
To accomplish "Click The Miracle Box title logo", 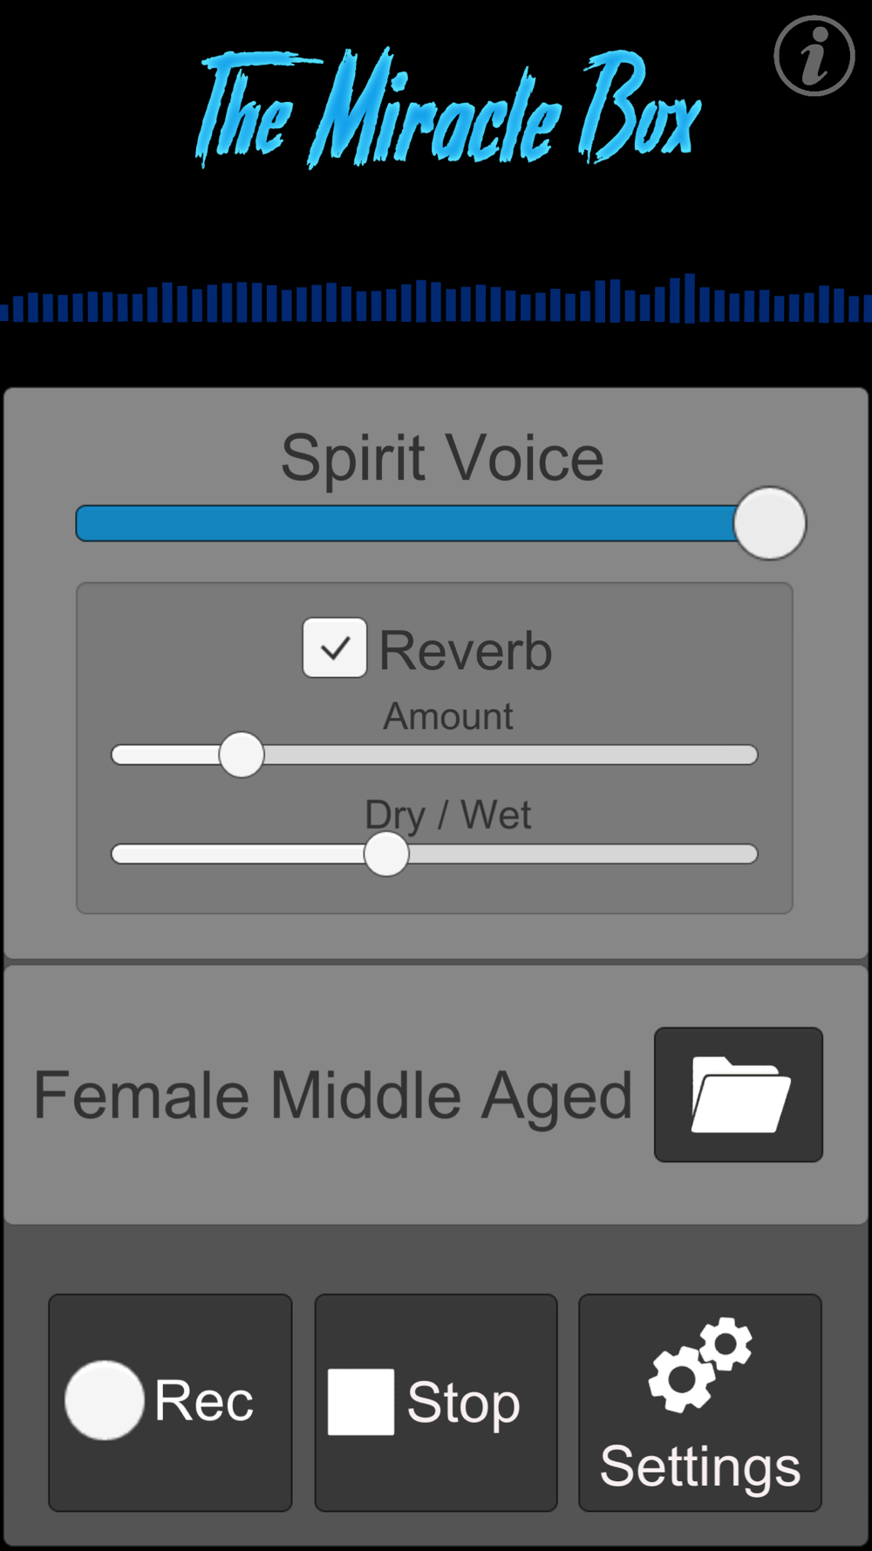I will click(447, 108).
